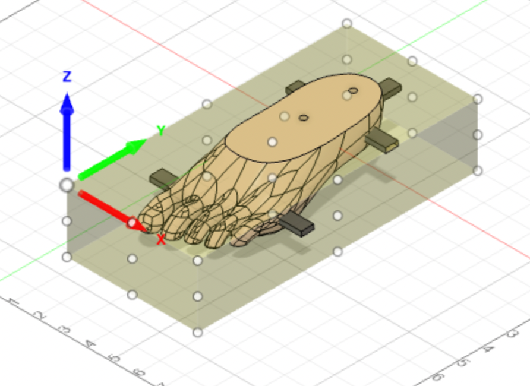Click the red X axis arrow

pos(112,211)
